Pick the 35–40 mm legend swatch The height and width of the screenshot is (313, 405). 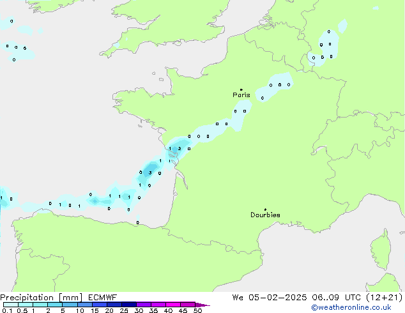(158, 305)
